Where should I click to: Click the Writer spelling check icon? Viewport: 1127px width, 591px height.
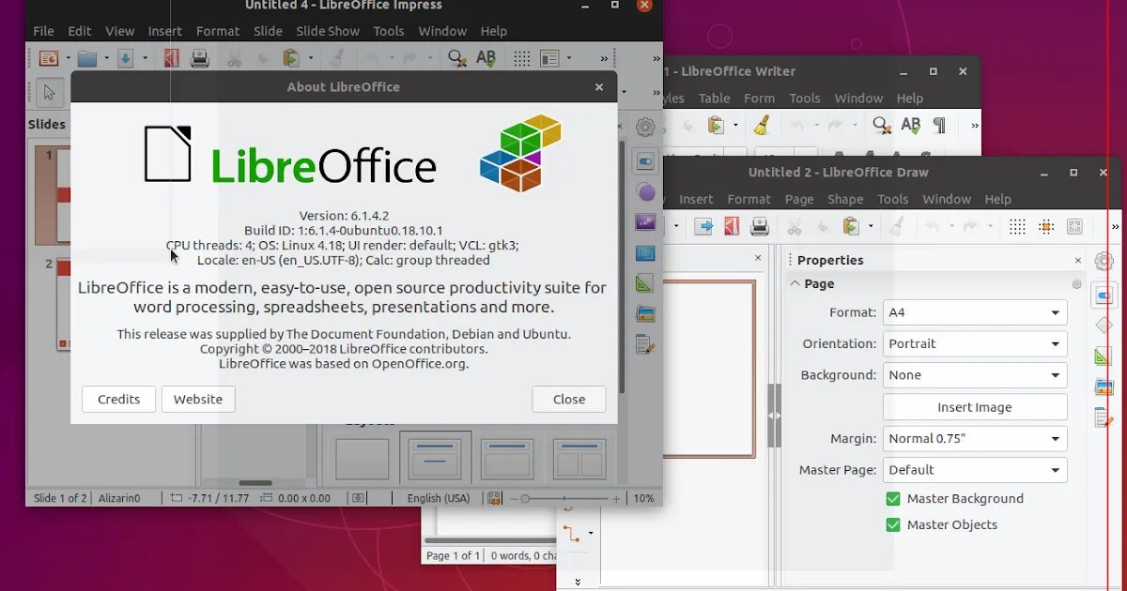911,125
